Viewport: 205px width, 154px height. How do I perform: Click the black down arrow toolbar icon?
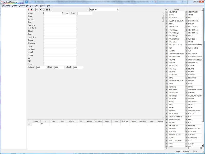point(37,9)
